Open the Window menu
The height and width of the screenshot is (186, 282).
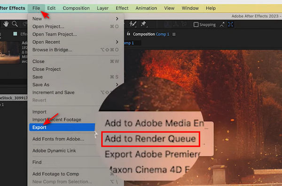(190, 8)
